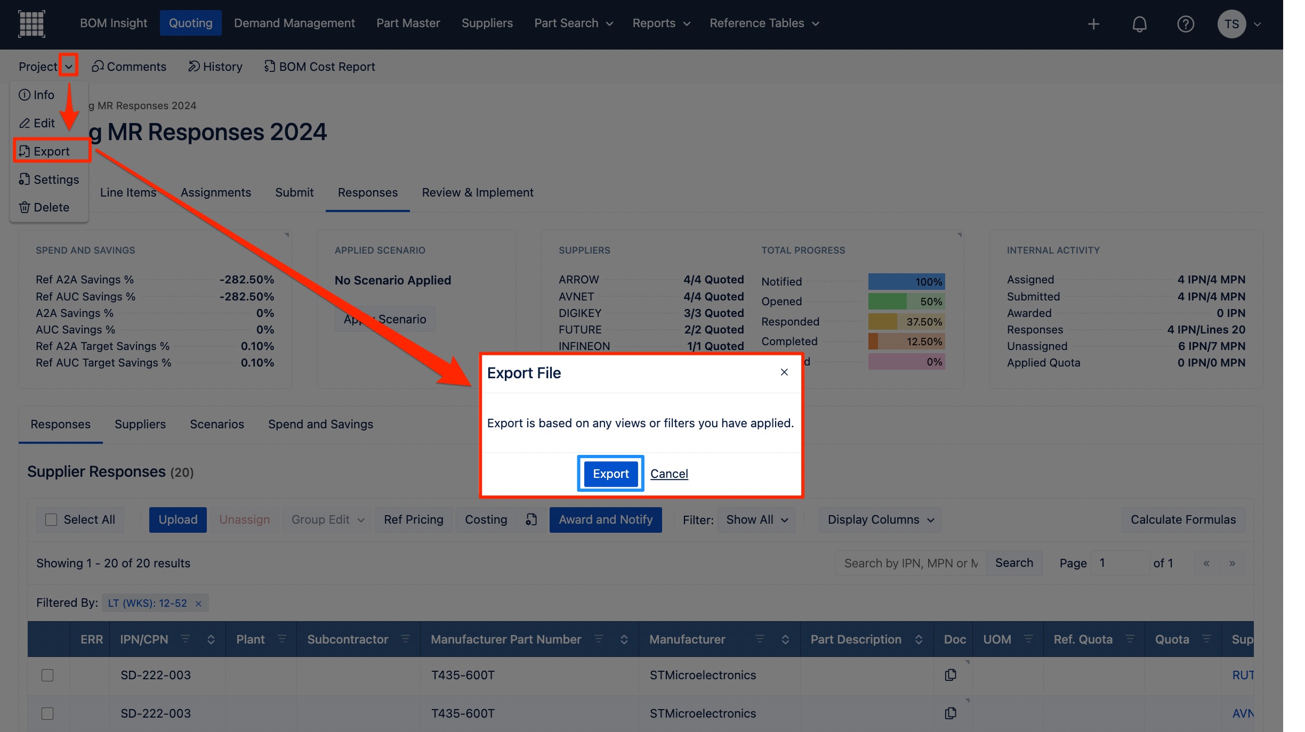Open the Group Edit dropdown

[327, 519]
